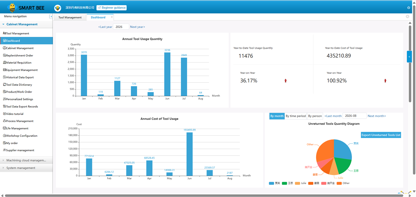Select the By person option

pos(315,116)
